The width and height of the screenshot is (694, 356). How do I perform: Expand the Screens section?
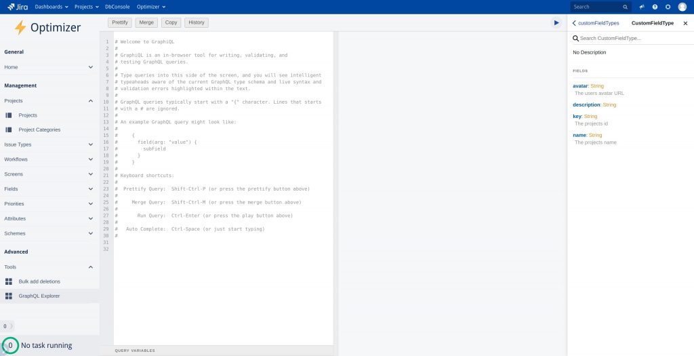91,174
